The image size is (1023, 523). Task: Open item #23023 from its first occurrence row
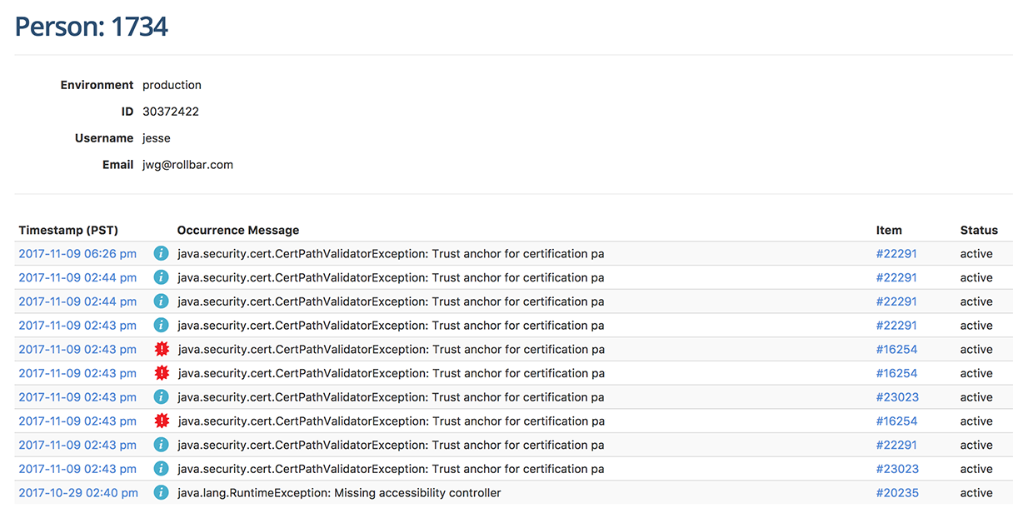[x=897, y=397]
